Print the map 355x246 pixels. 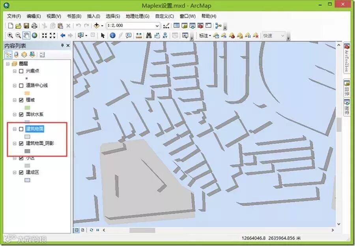pyautogui.click(x=34, y=26)
